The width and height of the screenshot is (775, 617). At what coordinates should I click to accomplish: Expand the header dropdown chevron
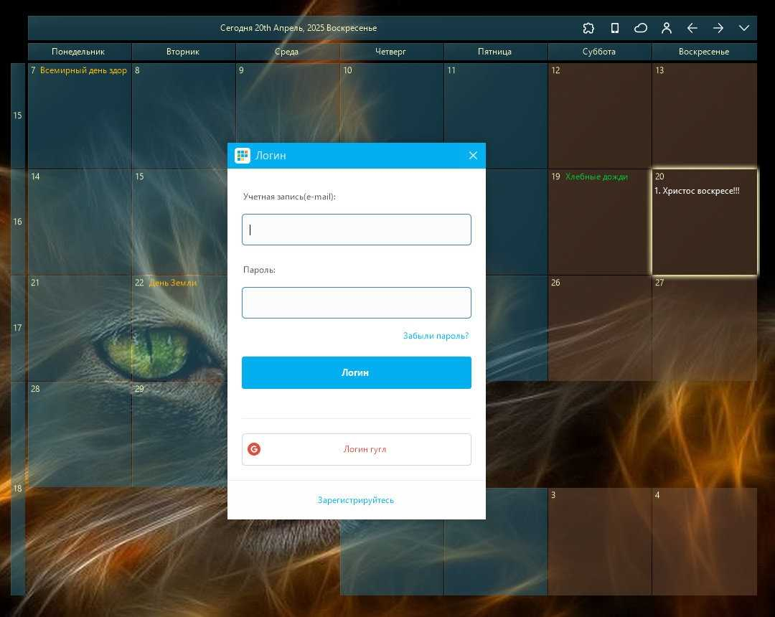click(x=744, y=28)
